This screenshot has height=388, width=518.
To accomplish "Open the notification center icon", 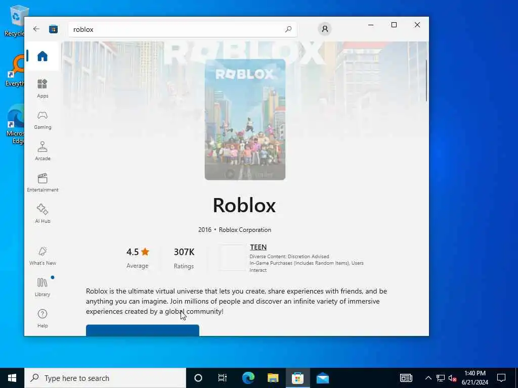I will 501,378.
